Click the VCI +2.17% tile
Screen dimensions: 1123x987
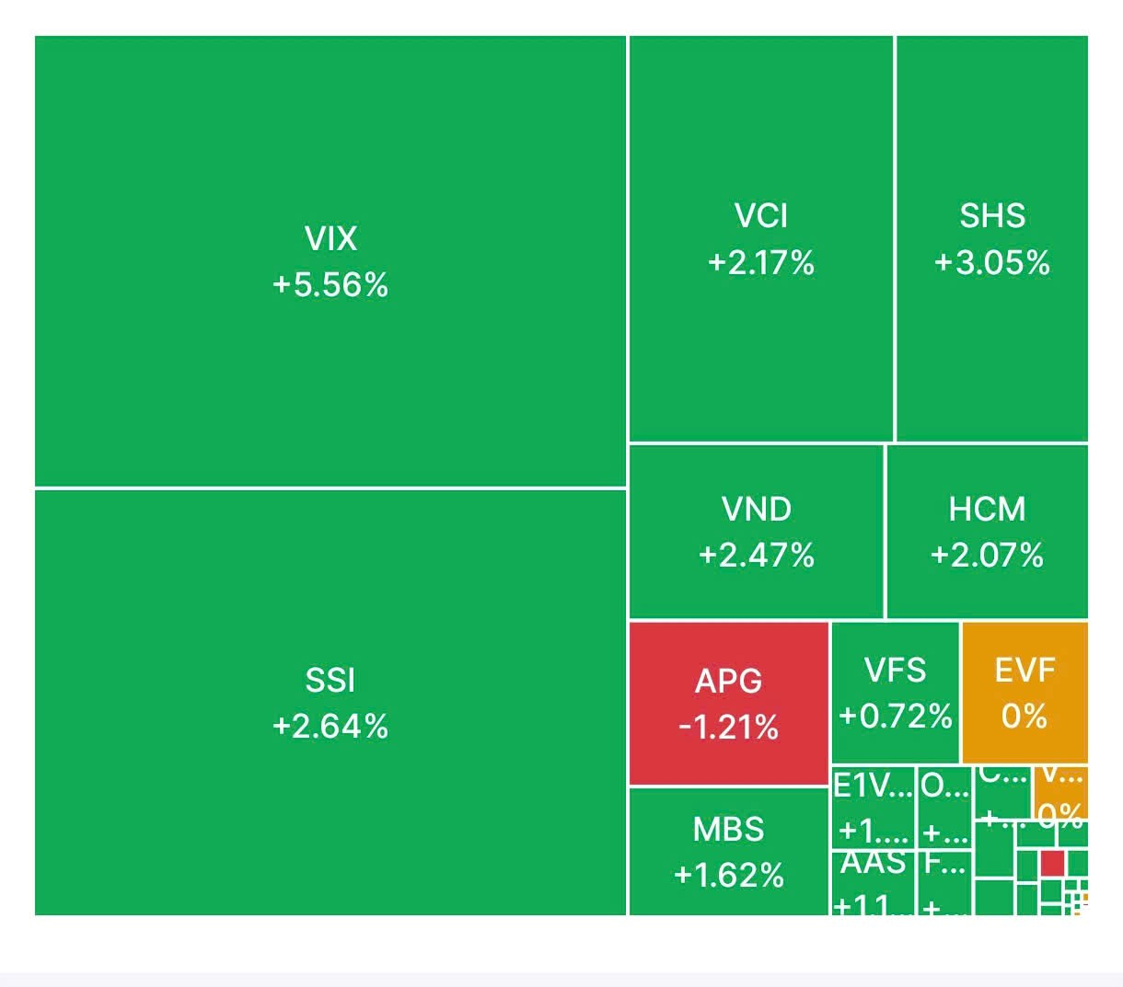tap(761, 239)
